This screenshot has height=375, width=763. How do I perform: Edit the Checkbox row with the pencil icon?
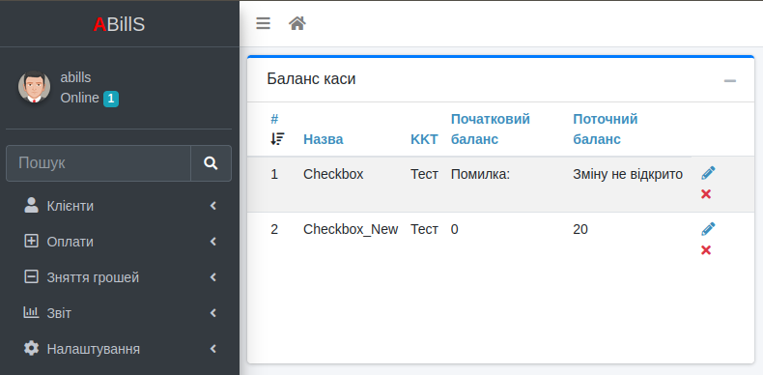pos(708,173)
